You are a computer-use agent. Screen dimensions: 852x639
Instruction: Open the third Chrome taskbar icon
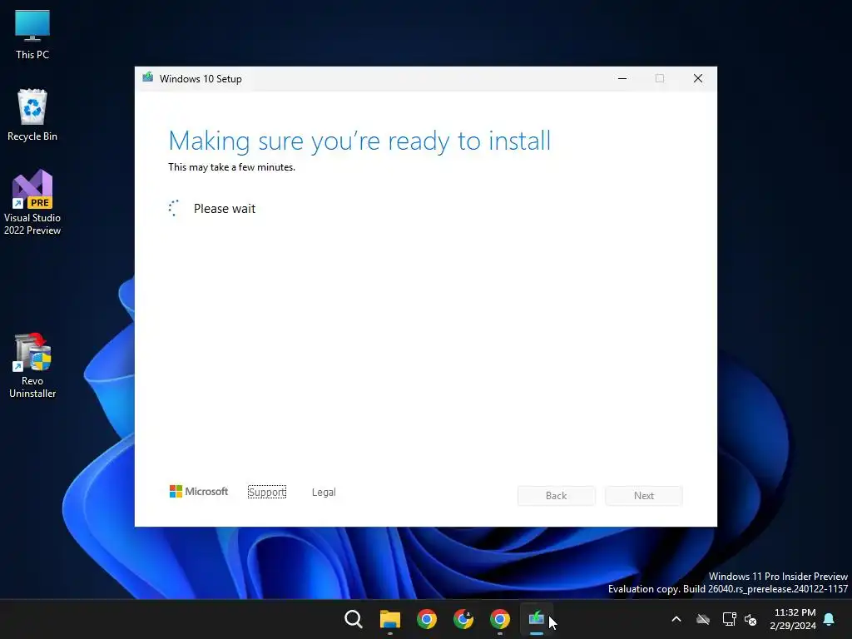pyautogui.click(x=500, y=619)
